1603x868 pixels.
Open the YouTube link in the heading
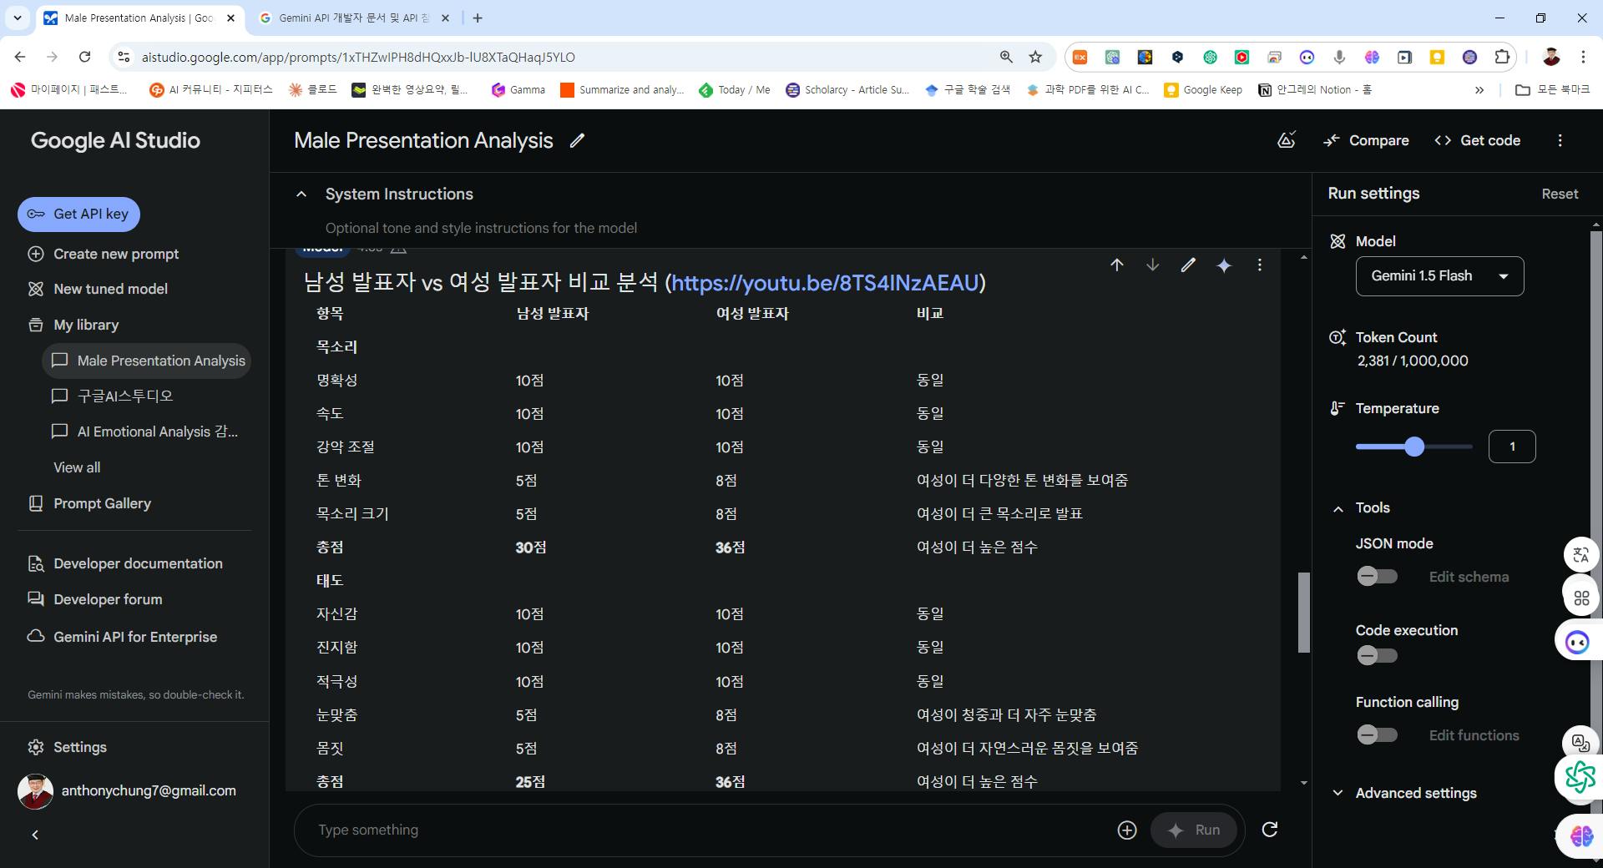point(825,283)
